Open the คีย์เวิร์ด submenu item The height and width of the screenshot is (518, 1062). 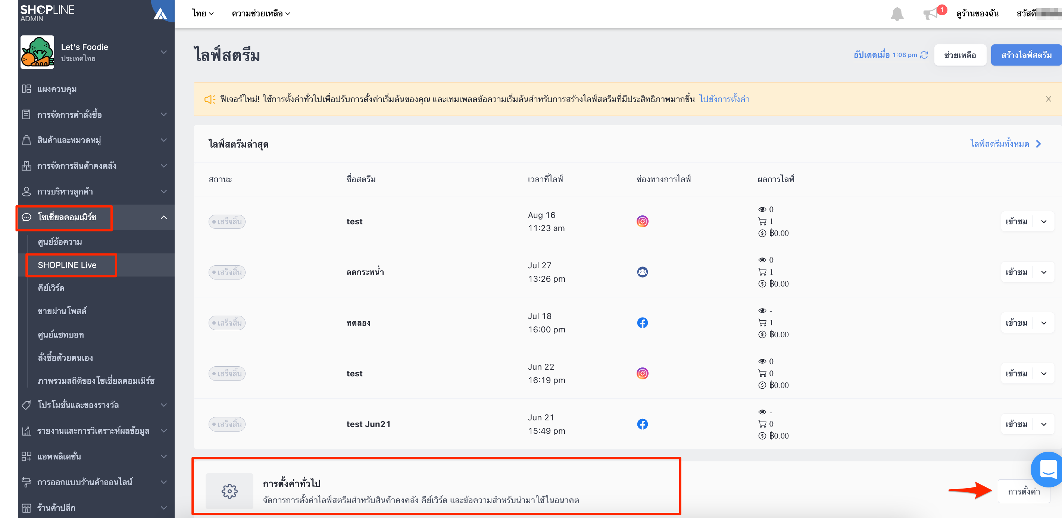pyautogui.click(x=51, y=288)
